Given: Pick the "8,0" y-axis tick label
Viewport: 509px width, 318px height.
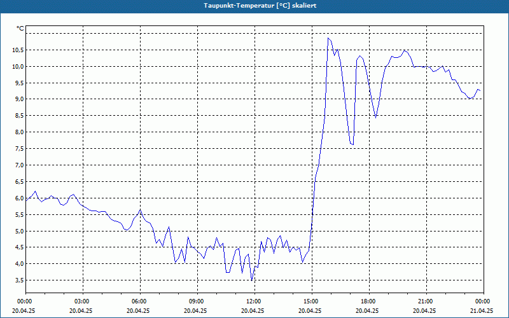Looking at the screenshot, I should (x=19, y=132).
